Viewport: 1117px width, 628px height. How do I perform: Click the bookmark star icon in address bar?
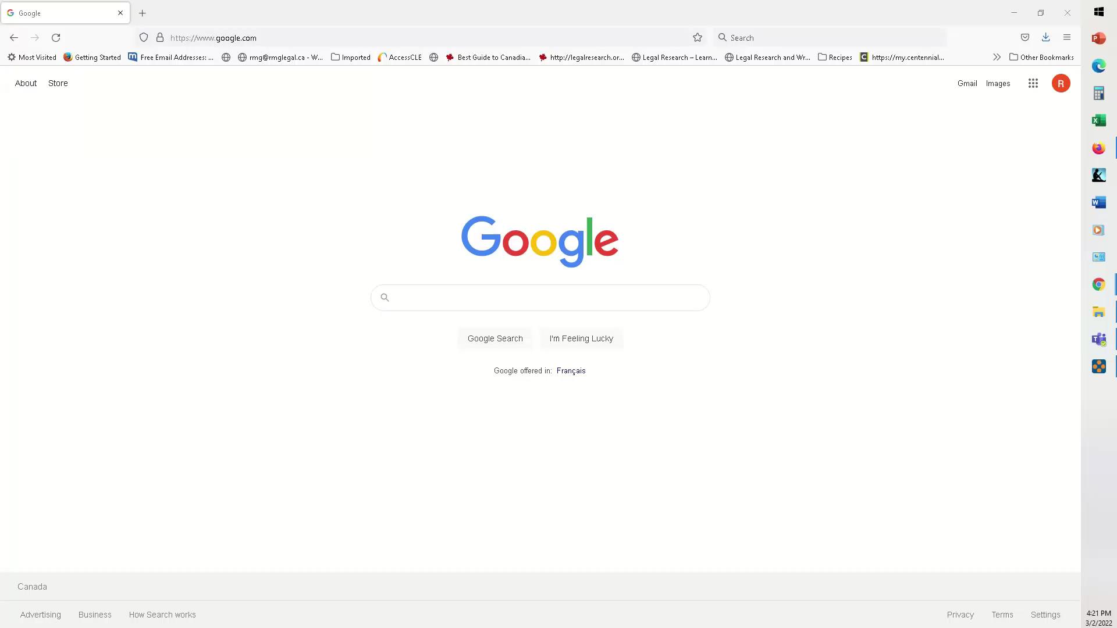click(698, 37)
